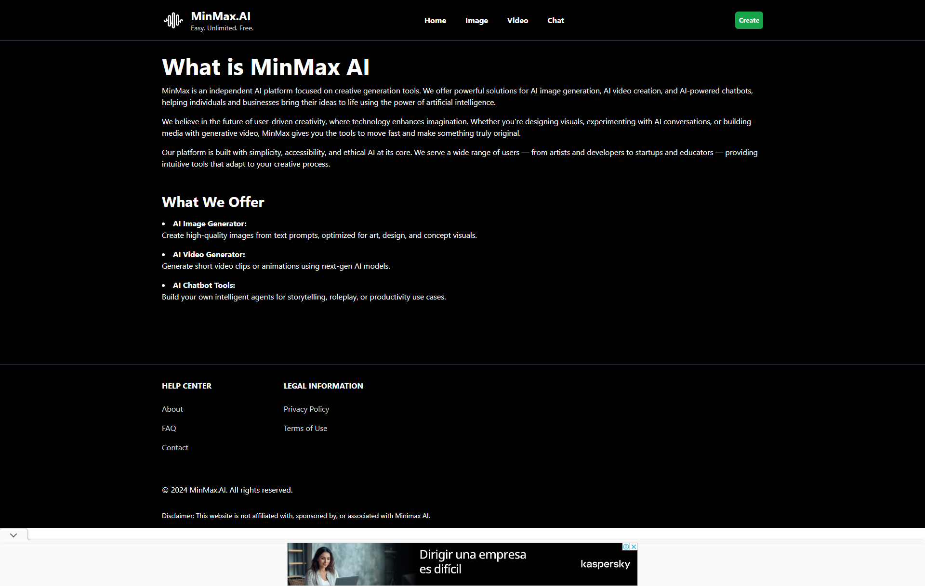925x586 pixels.
Task: Click the kaspersky brand logo in ad
Action: point(605,564)
